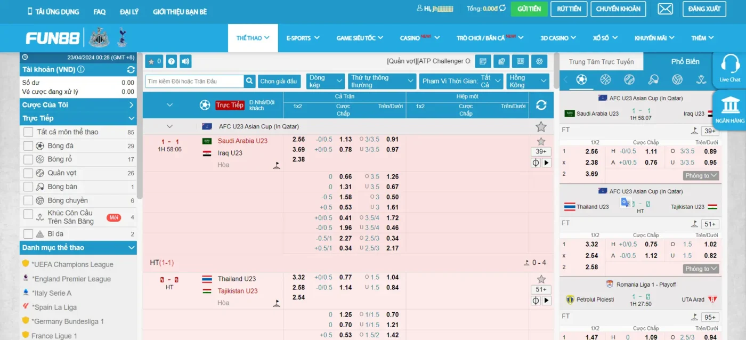Screen dimensions: 746x340
Task: Select tennis ball icon in live center
Action: (x=629, y=79)
